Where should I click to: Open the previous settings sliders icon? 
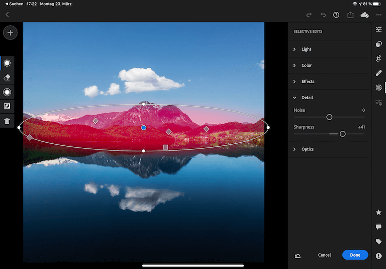379,102
